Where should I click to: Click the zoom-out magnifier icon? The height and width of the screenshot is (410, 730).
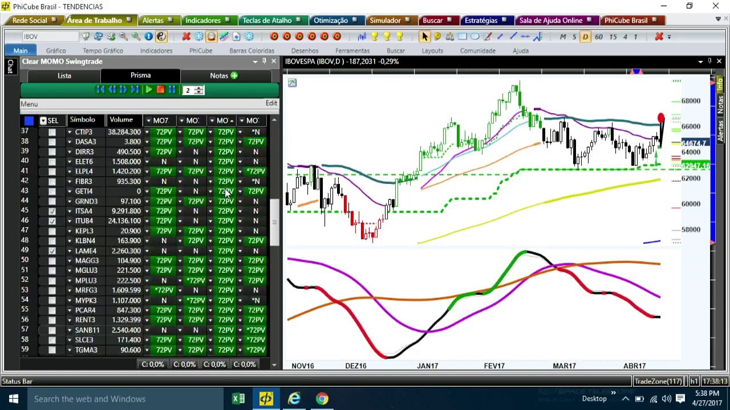123,36
